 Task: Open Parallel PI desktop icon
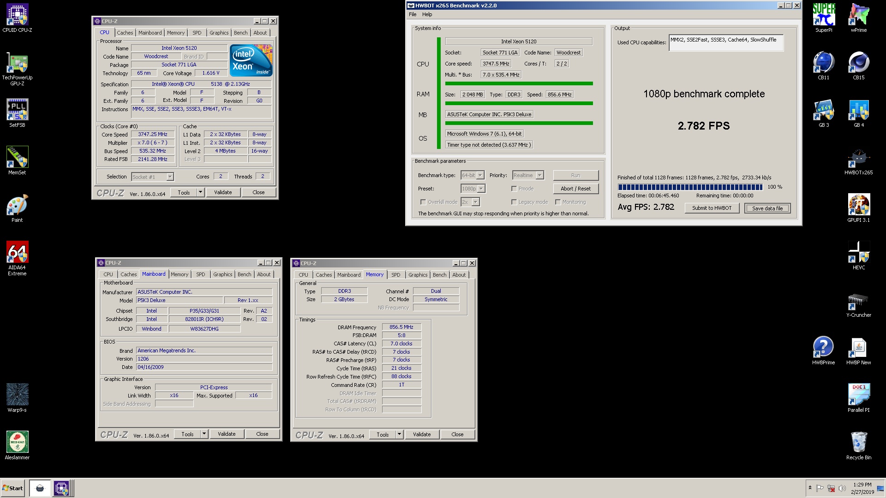[x=859, y=398]
